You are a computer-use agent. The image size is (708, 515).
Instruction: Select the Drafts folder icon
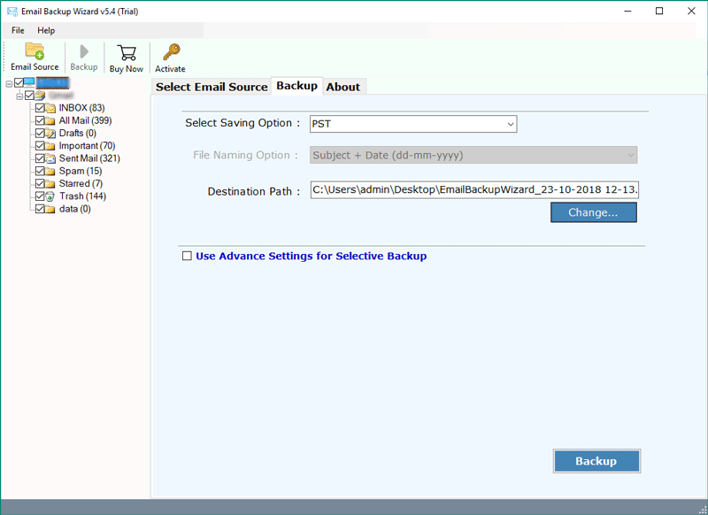(50, 133)
